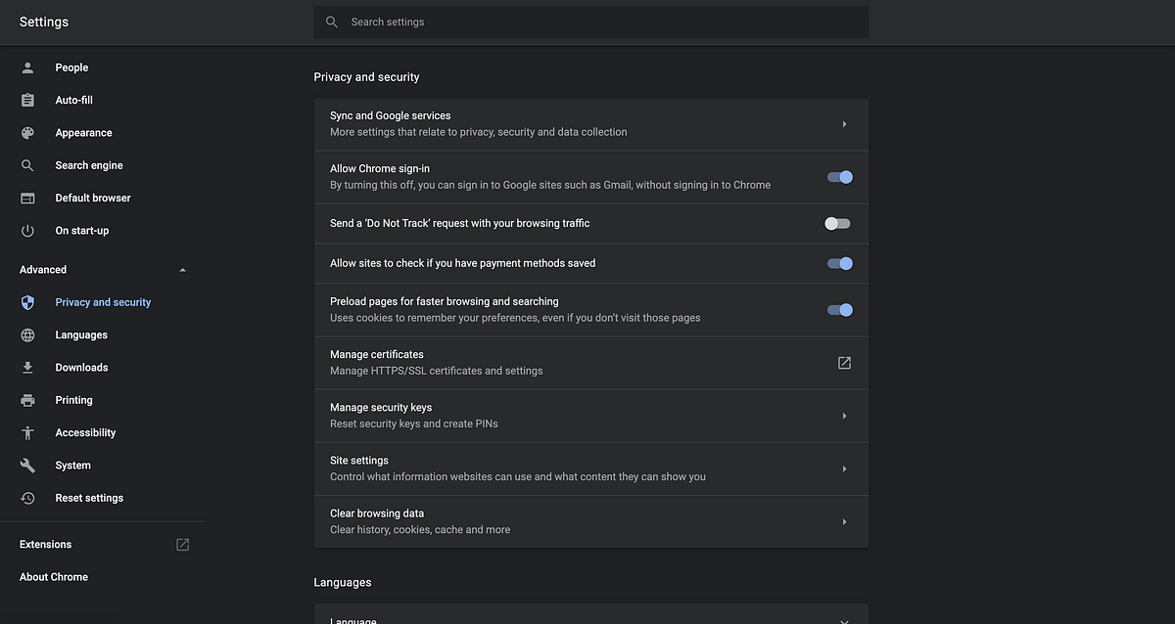The image size is (1175, 624).
Task: Click 'Clear history, cookies, cache and more' text
Action: tap(420, 529)
